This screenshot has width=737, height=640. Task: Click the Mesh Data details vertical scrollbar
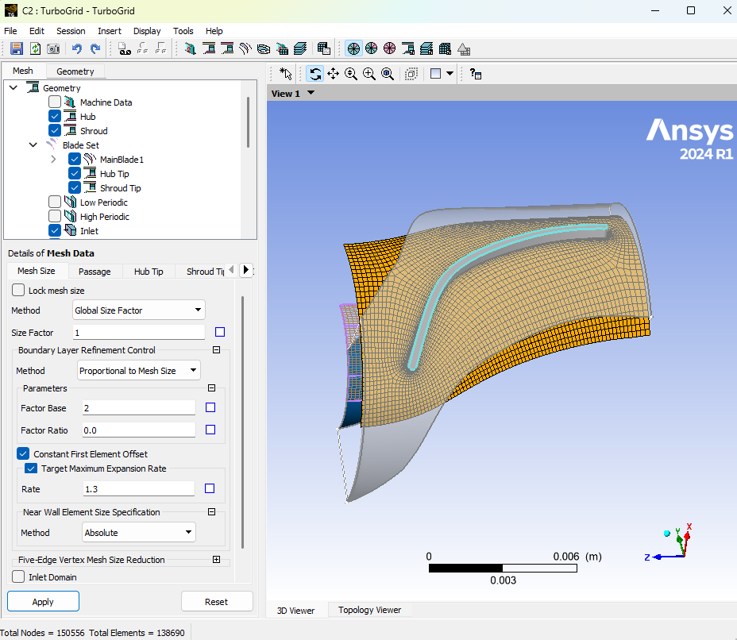(242, 422)
